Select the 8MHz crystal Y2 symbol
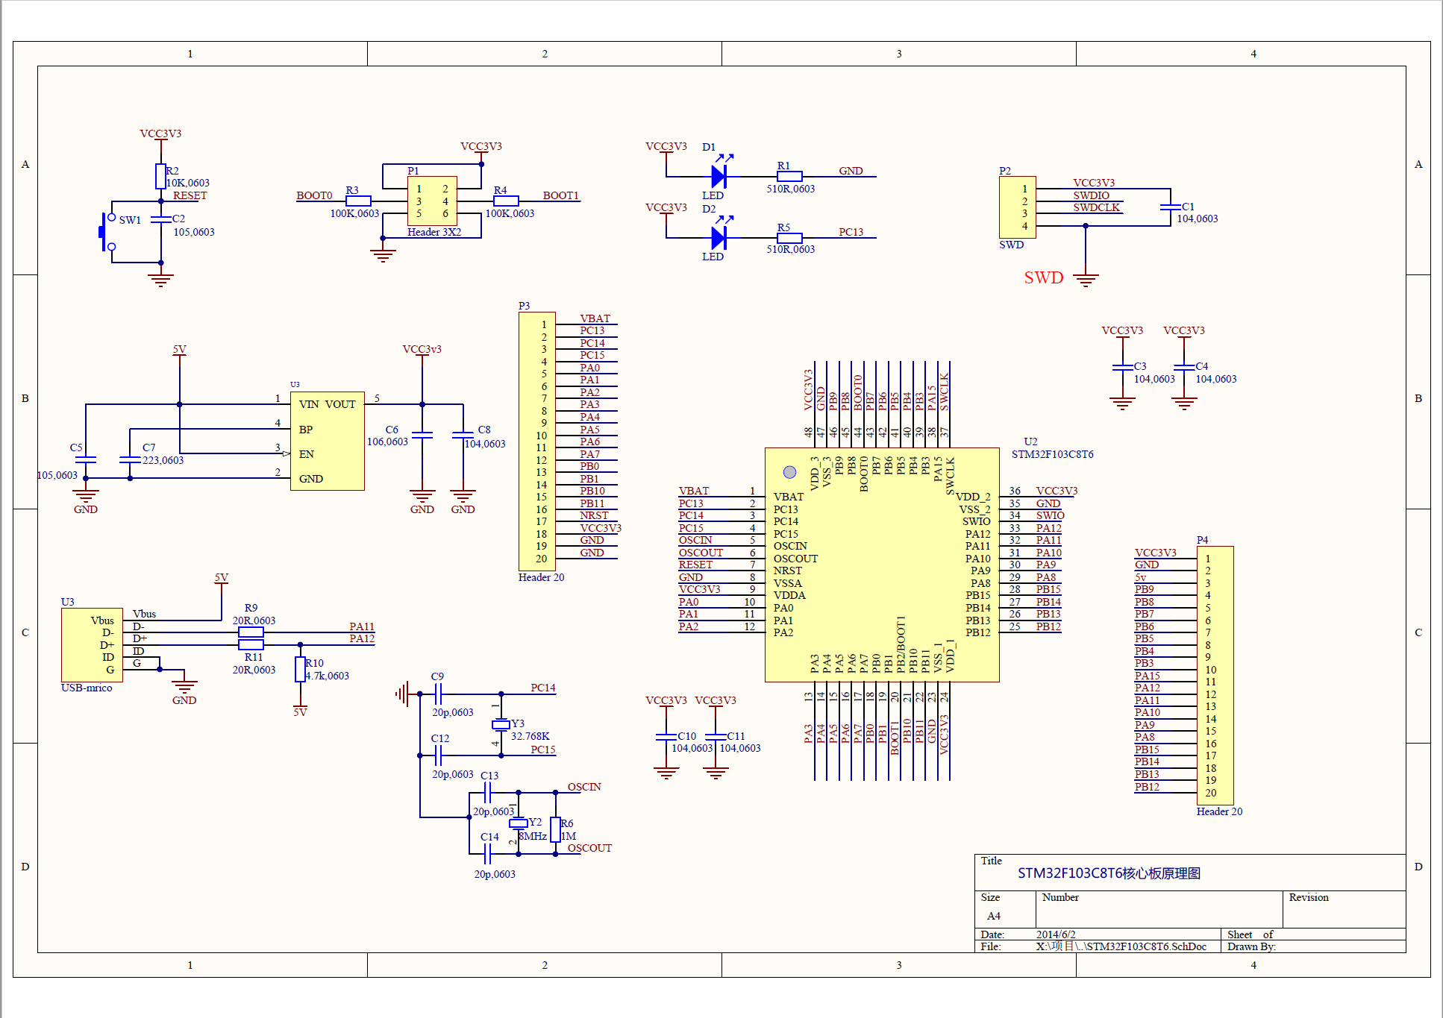This screenshot has width=1443, height=1018. 520,823
